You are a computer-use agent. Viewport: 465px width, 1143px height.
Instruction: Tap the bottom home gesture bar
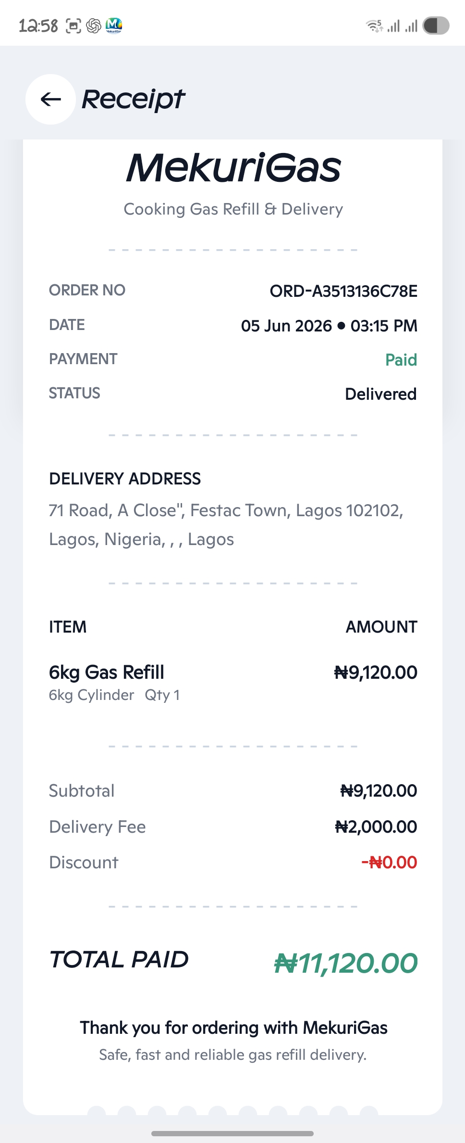pos(232,1133)
